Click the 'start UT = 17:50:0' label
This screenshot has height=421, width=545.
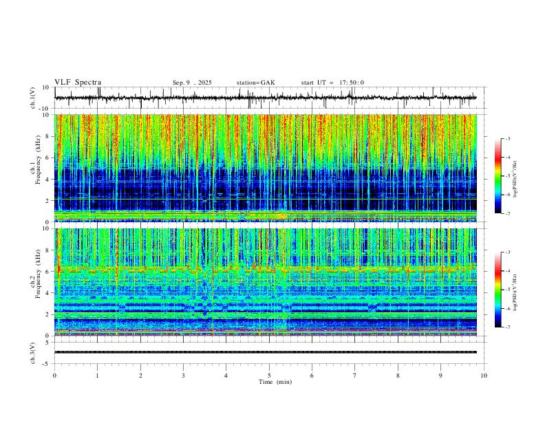[x=332, y=83]
